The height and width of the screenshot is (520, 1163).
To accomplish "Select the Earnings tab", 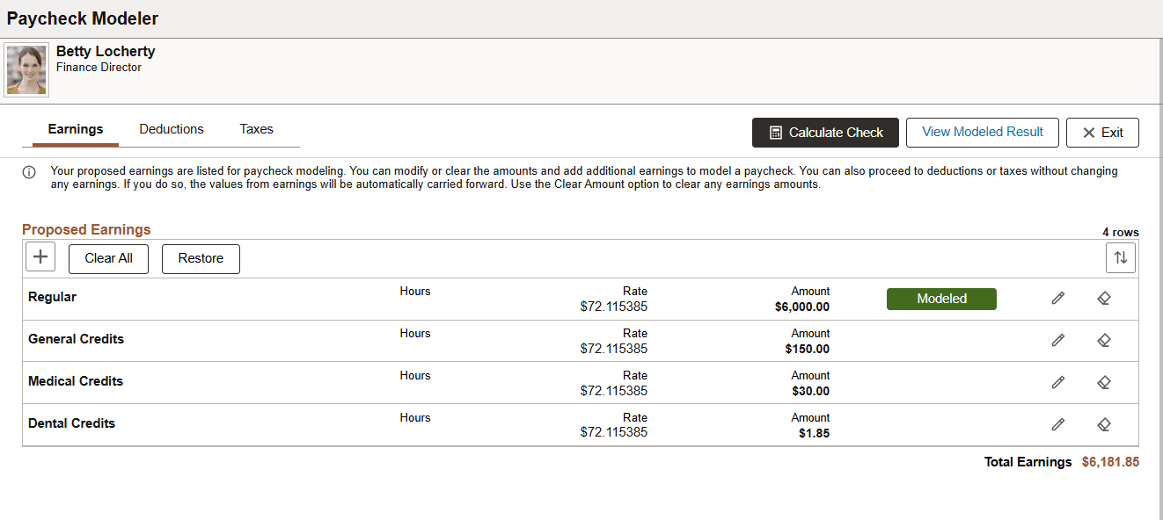I will (74, 129).
